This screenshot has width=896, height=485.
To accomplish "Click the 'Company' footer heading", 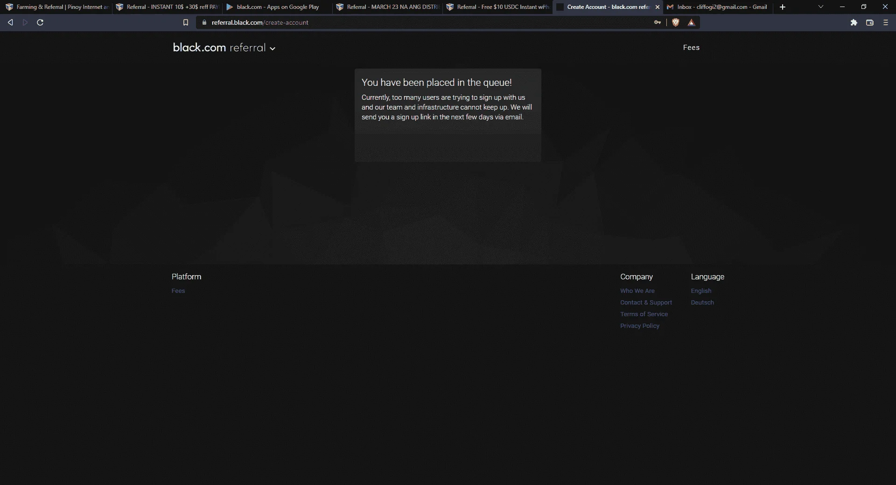I will (637, 277).
